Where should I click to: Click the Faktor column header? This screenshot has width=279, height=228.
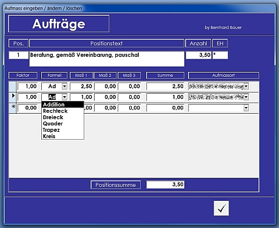pyautogui.click(x=23, y=76)
